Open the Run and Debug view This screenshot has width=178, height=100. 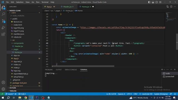(x=3, y=27)
